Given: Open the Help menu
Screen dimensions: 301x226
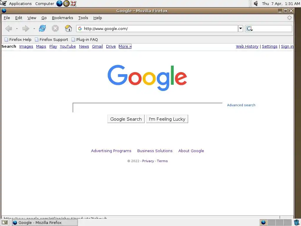Looking at the screenshot, I should pyautogui.click(x=98, y=18).
